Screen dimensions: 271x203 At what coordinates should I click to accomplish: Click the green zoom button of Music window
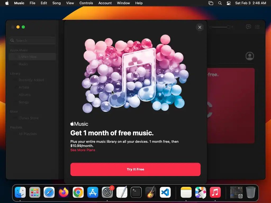tap(23, 27)
